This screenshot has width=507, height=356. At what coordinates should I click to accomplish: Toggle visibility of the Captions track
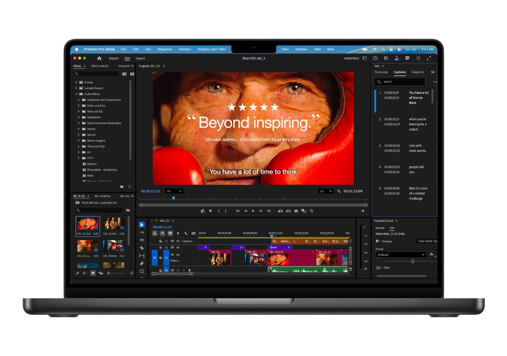point(178,241)
